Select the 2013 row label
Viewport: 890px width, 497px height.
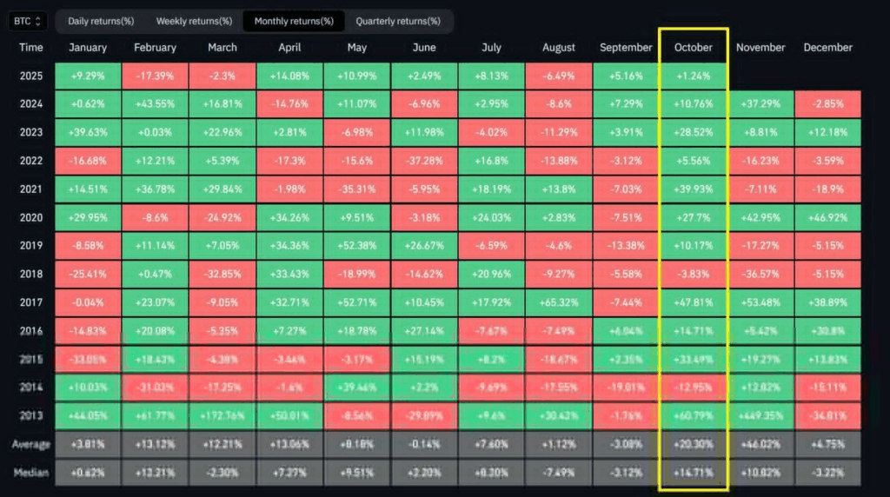pyautogui.click(x=30, y=415)
